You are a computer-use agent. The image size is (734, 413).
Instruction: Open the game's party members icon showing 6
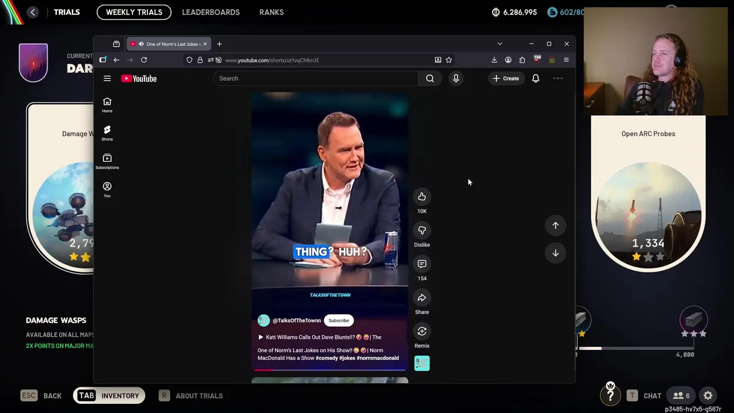click(x=681, y=396)
